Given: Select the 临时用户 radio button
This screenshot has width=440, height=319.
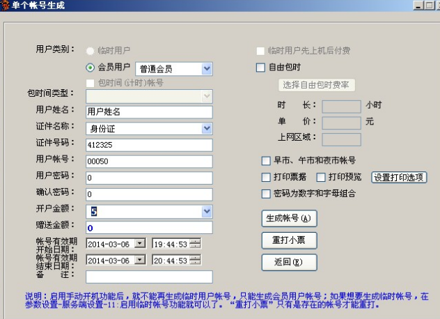Looking at the screenshot, I should 90,51.
